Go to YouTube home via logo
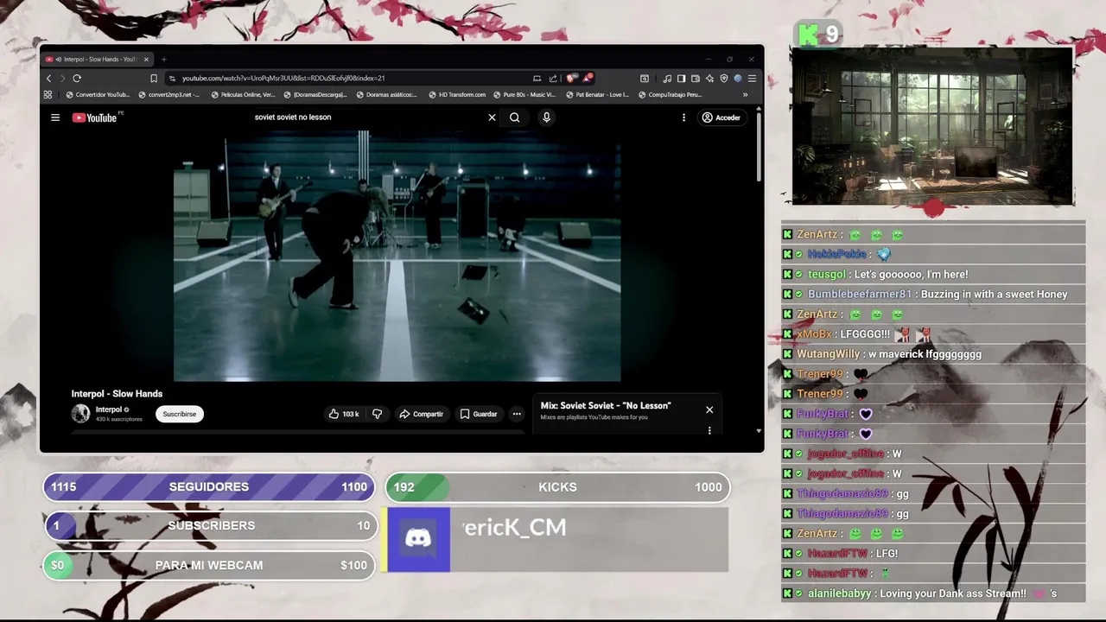Viewport: 1106px width, 622px height. coord(95,117)
